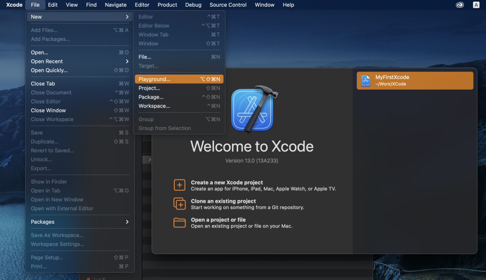This screenshot has height=280, width=486.
Task: Open the Navigate menu
Action: [115, 5]
